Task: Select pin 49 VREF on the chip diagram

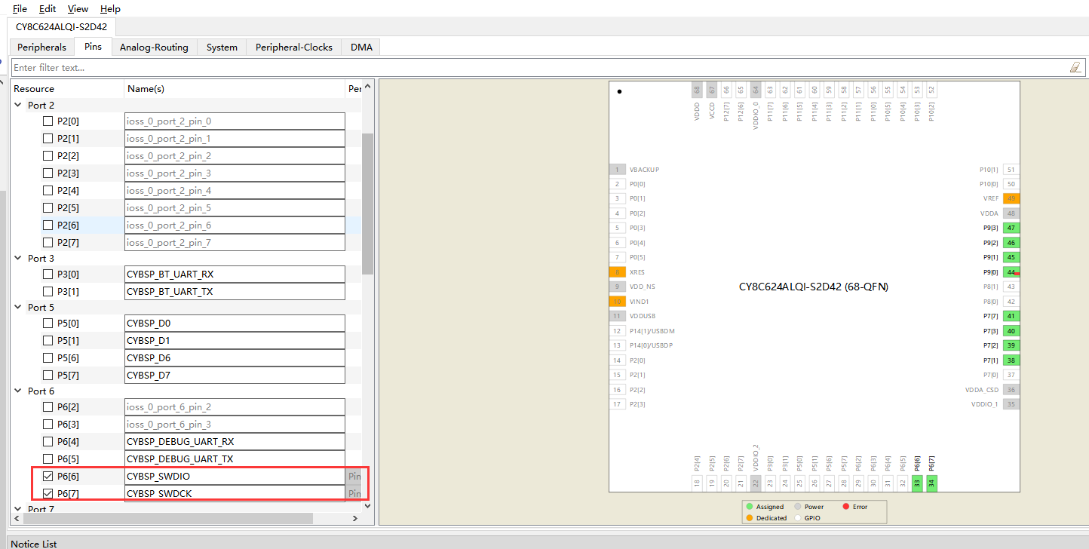Action: [1011, 198]
